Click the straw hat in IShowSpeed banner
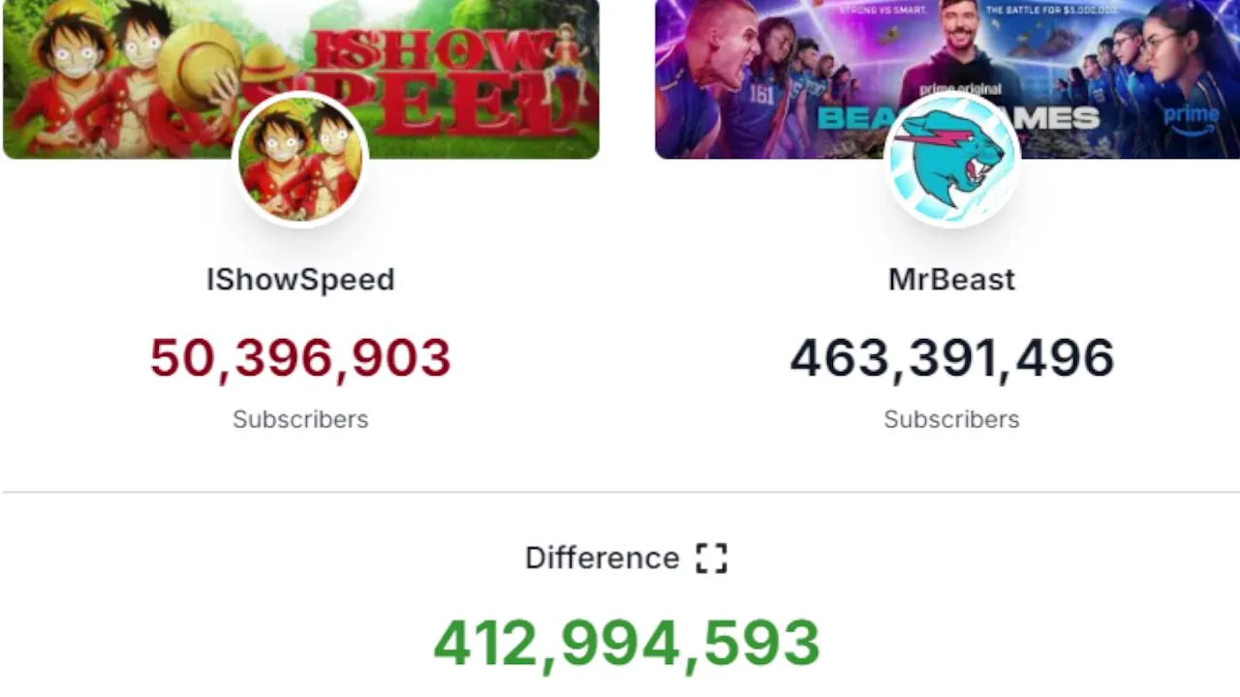This screenshot has width=1240, height=697. pos(199,66)
